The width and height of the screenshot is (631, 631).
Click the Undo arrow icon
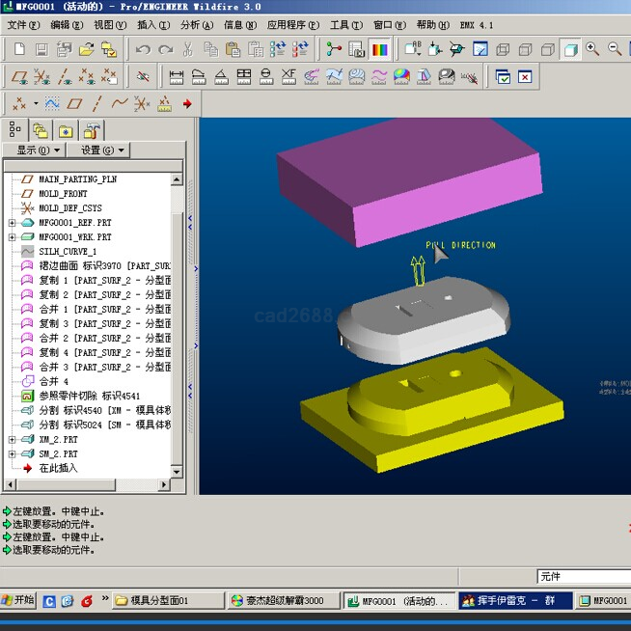143,48
